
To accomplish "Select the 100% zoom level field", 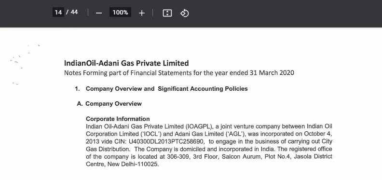I will point(120,12).
